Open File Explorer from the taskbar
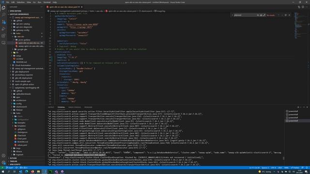 (x=38, y=172)
